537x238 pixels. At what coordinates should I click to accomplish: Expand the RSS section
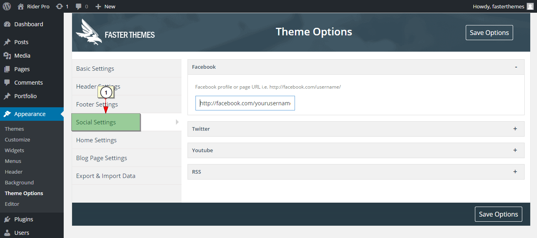[515, 172]
